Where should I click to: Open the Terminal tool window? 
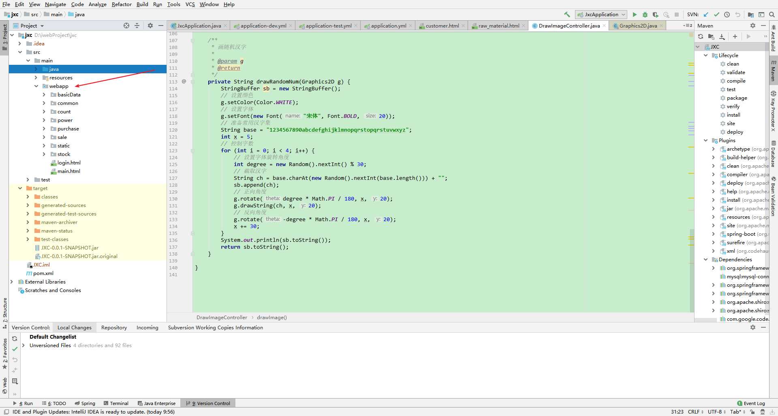pyautogui.click(x=116, y=403)
